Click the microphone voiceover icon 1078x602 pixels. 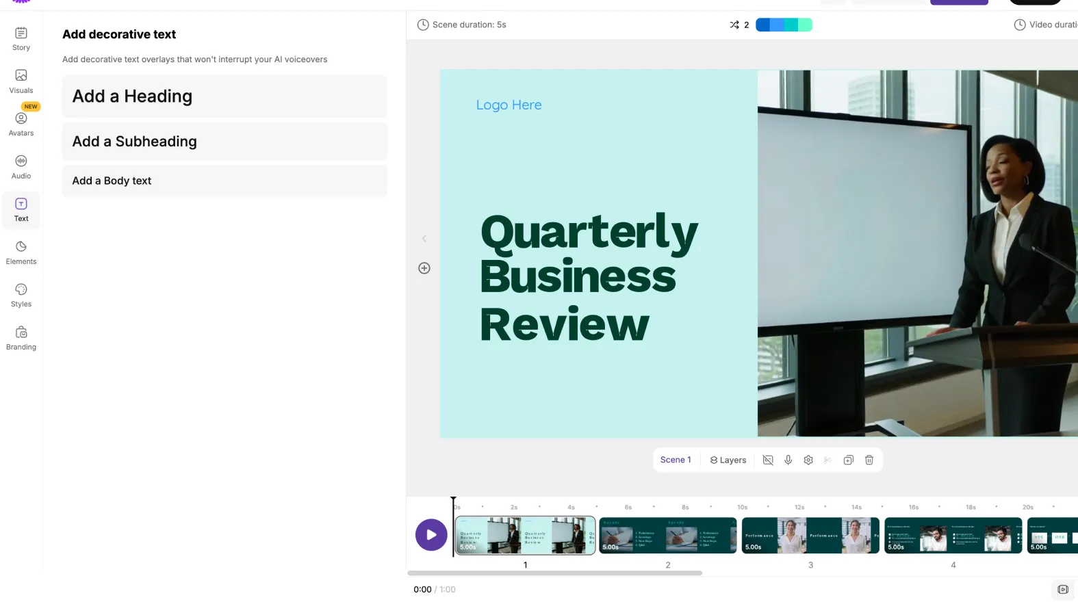coord(788,460)
